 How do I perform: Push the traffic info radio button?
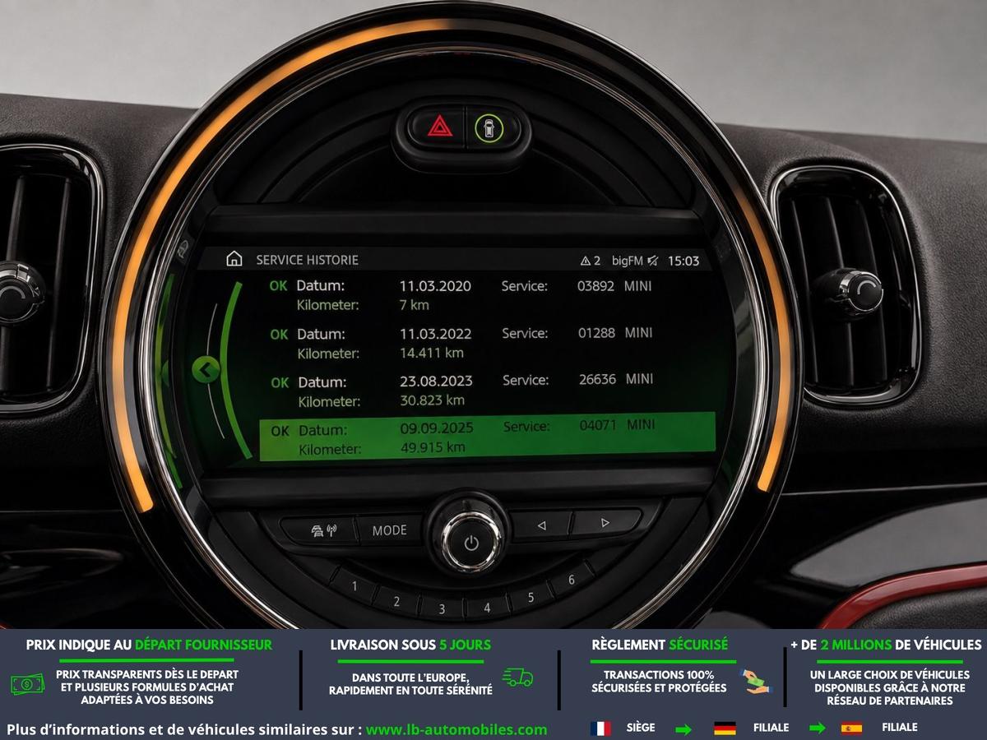click(x=322, y=530)
